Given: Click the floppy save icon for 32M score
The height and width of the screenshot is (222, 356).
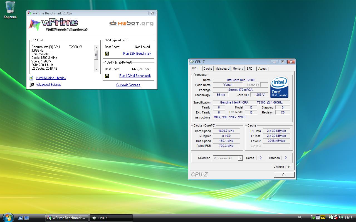Looking at the screenshot, I should 107,54.
